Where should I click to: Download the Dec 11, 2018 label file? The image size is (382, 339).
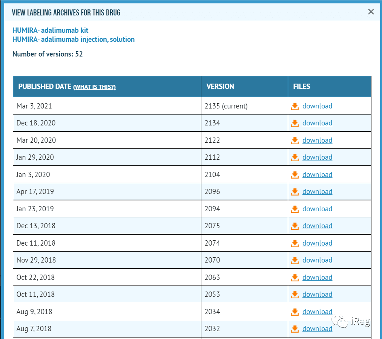pyautogui.click(x=317, y=243)
